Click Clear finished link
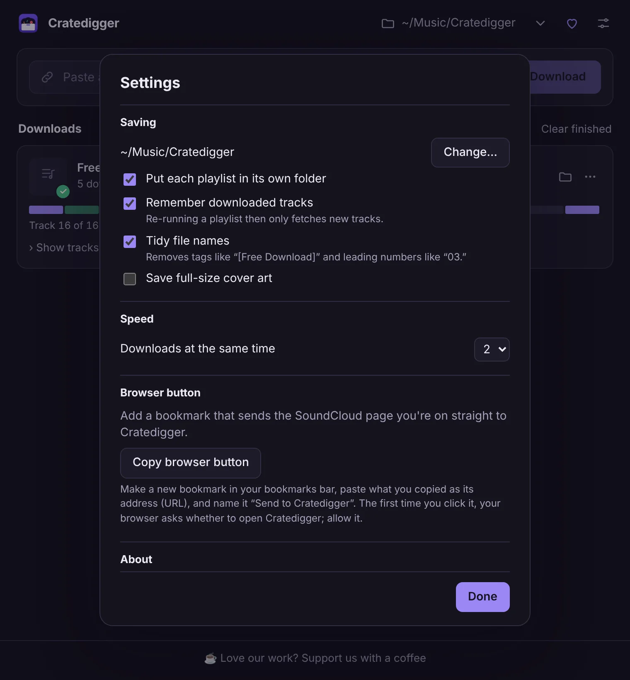 576,129
